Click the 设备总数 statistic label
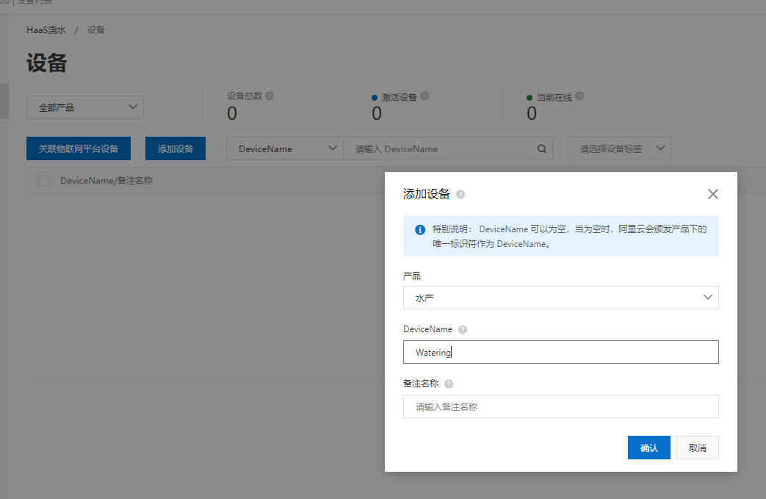This screenshot has height=499, width=766. click(x=245, y=96)
